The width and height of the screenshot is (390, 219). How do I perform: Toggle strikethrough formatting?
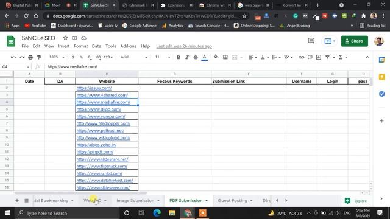196,57
